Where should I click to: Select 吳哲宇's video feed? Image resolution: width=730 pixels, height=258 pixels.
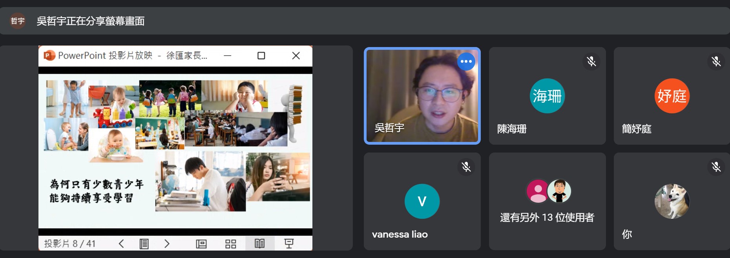[x=422, y=96]
